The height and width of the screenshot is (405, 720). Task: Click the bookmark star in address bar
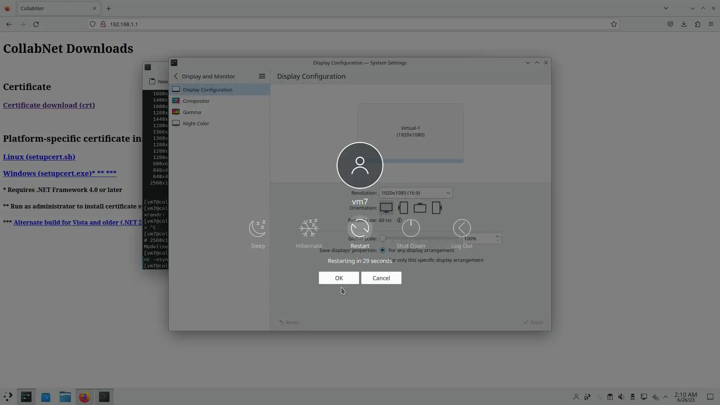tap(613, 24)
